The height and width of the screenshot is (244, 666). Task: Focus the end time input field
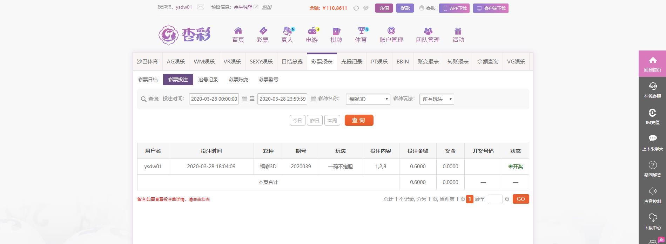pos(282,99)
